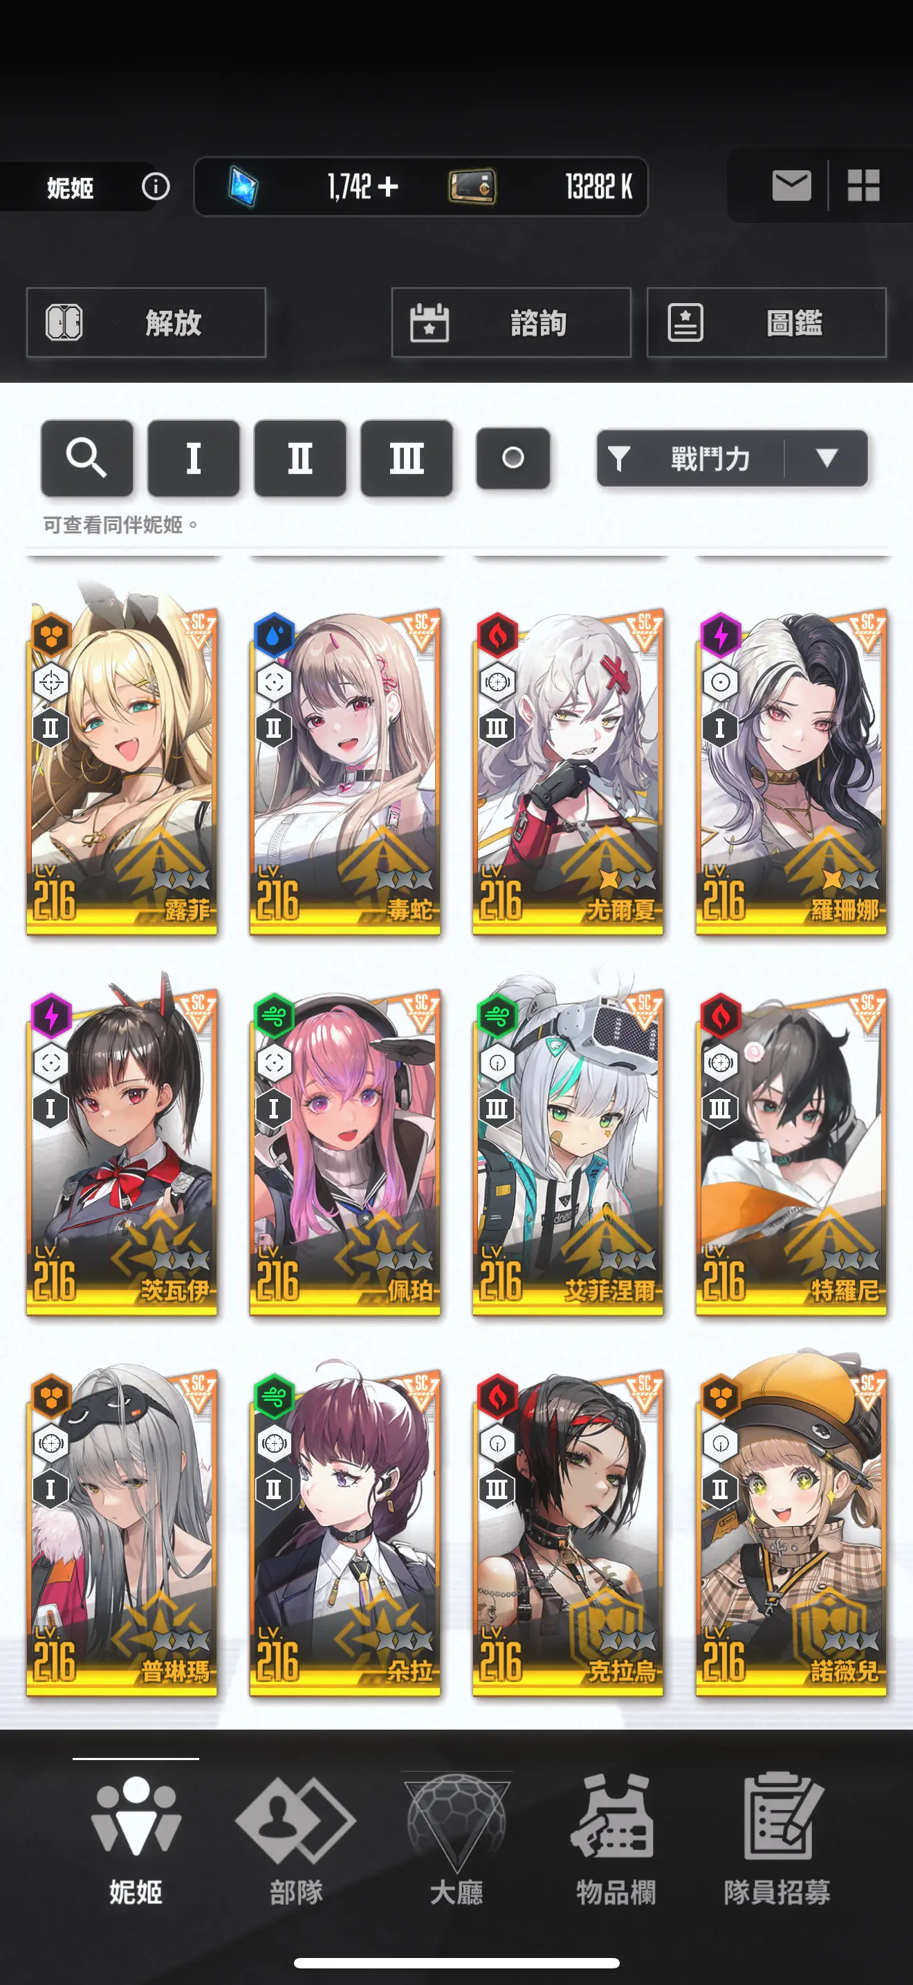This screenshot has height=1985, width=913.
Task: Tap the info icon beside 妮姬 title
Action: [156, 186]
